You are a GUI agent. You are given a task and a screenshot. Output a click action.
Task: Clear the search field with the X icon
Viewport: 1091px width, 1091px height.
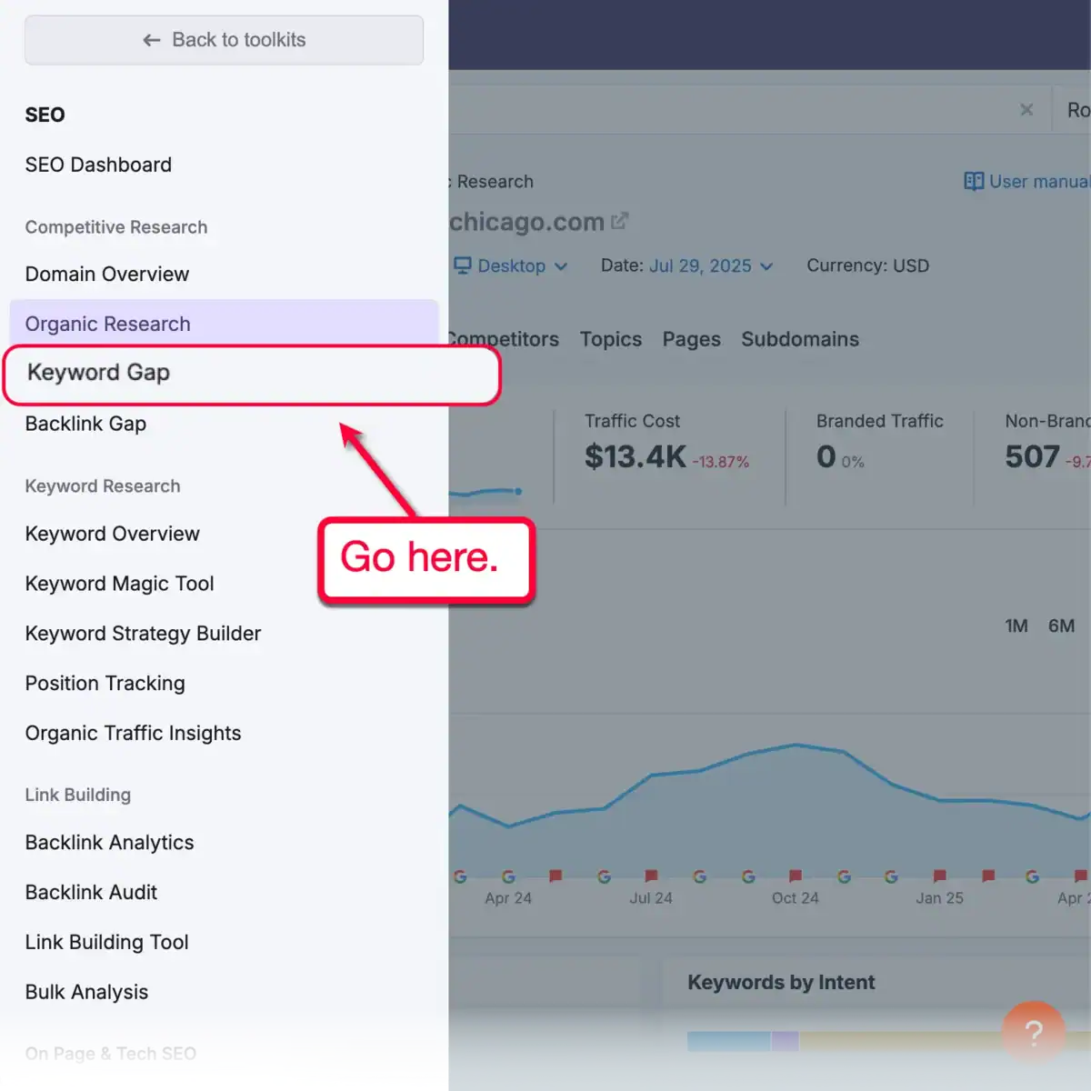coord(1026,109)
